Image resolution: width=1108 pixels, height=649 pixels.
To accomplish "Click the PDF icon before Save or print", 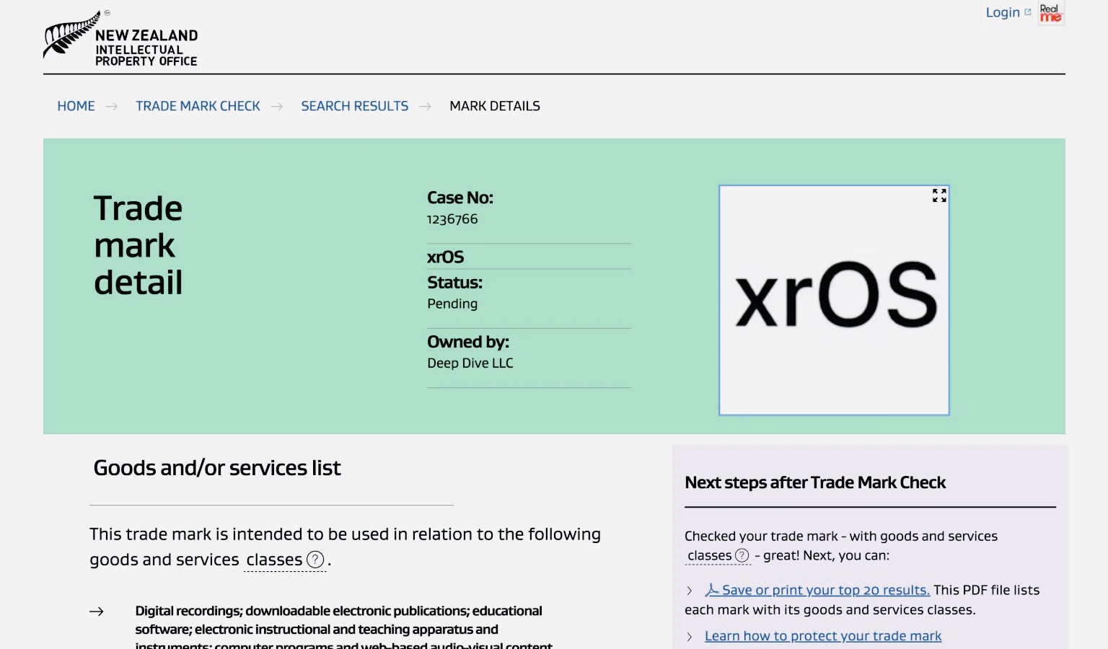I will [x=712, y=590].
